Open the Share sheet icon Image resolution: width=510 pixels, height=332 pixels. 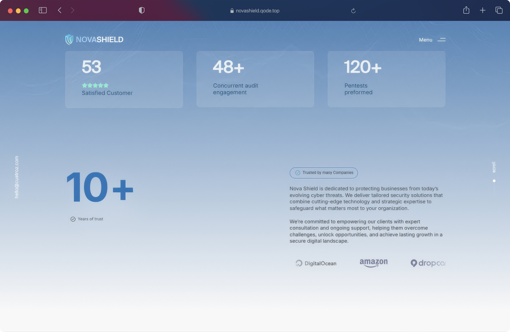coord(466,10)
